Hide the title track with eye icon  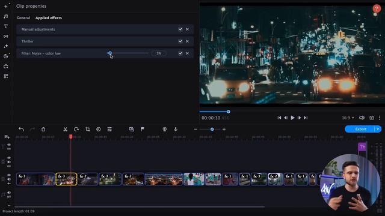9,145
